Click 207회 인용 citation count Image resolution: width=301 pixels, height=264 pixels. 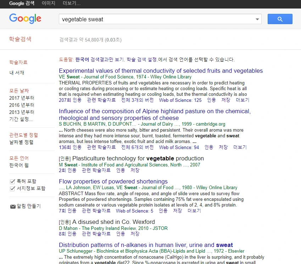pos(70,100)
